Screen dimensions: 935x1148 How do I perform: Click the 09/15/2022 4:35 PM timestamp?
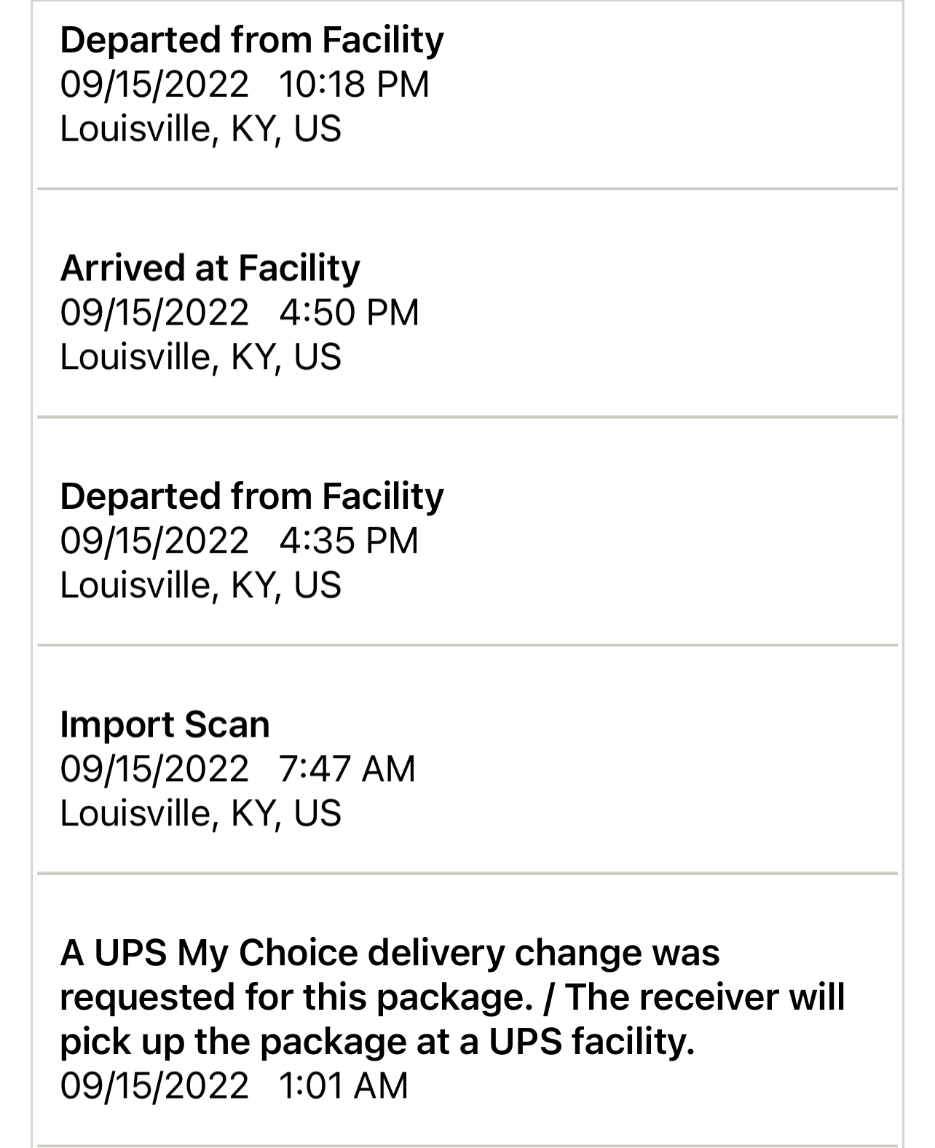pyautogui.click(x=240, y=541)
